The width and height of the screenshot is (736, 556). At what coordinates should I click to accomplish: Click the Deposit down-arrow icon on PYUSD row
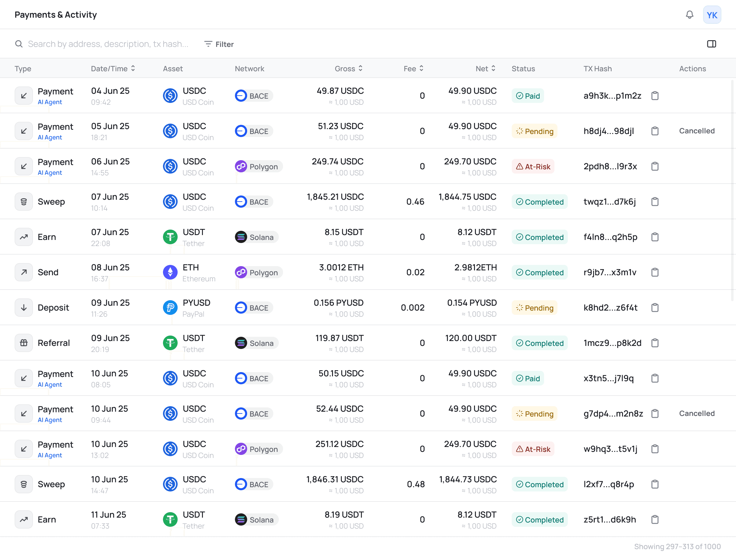pyautogui.click(x=24, y=307)
